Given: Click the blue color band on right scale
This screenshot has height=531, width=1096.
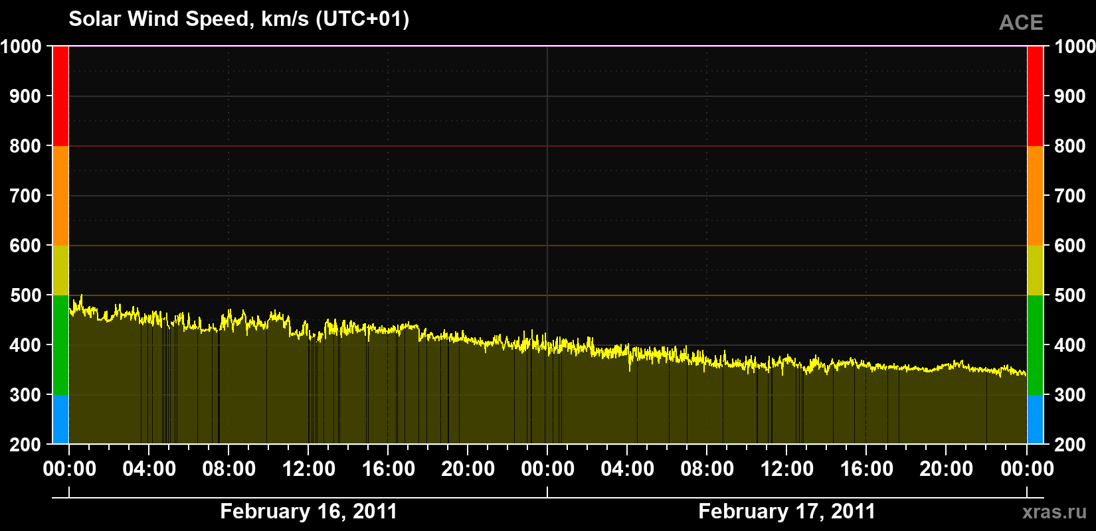Looking at the screenshot, I should (x=1035, y=419).
